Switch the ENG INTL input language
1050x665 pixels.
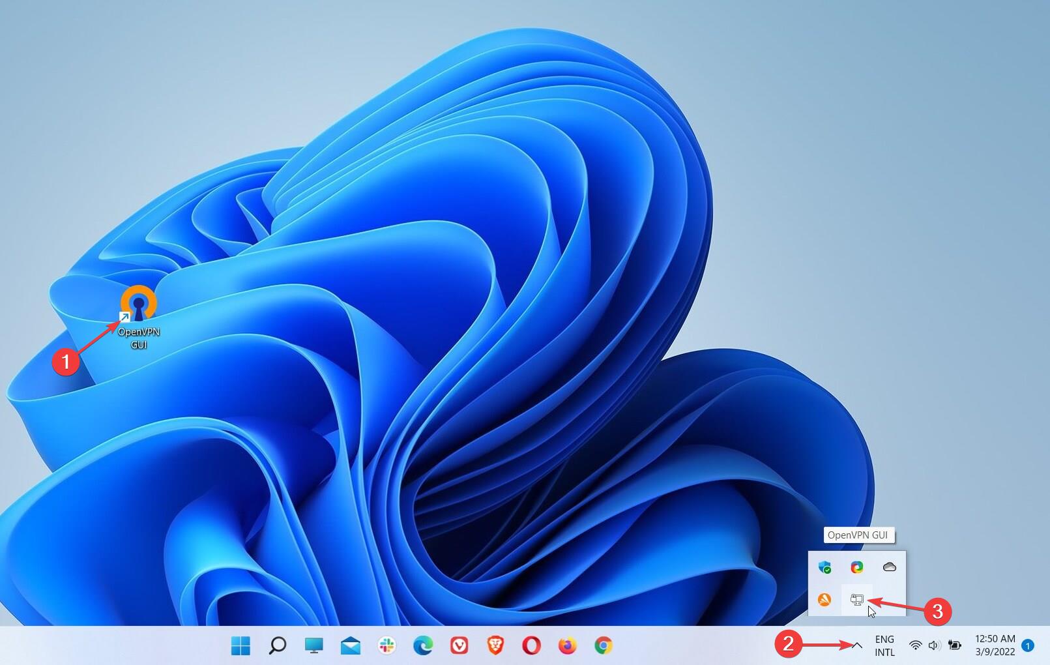tap(884, 645)
